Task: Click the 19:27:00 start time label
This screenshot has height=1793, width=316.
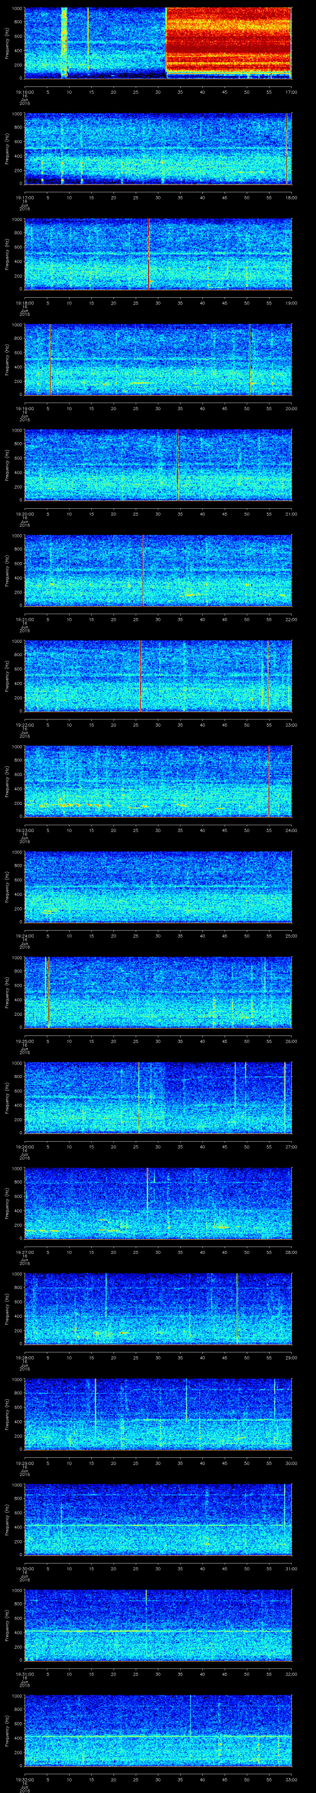Action: [25, 1252]
